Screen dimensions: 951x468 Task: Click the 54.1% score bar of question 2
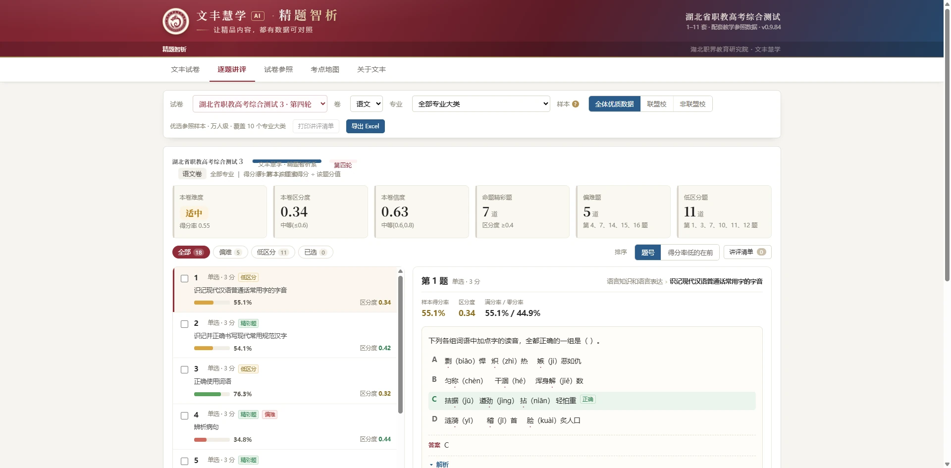(x=212, y=348)
